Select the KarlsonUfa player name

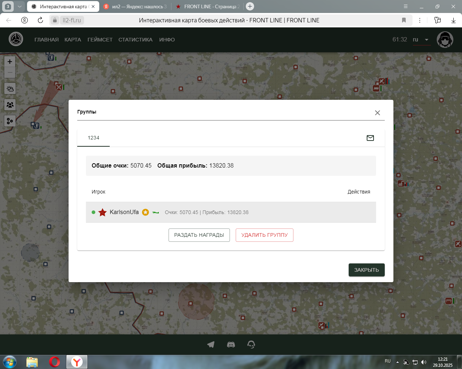click(x=124, y=212)
